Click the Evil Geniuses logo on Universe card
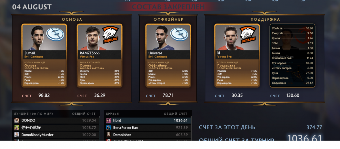Viewport: 340px width, 149px height. point(179,35)
